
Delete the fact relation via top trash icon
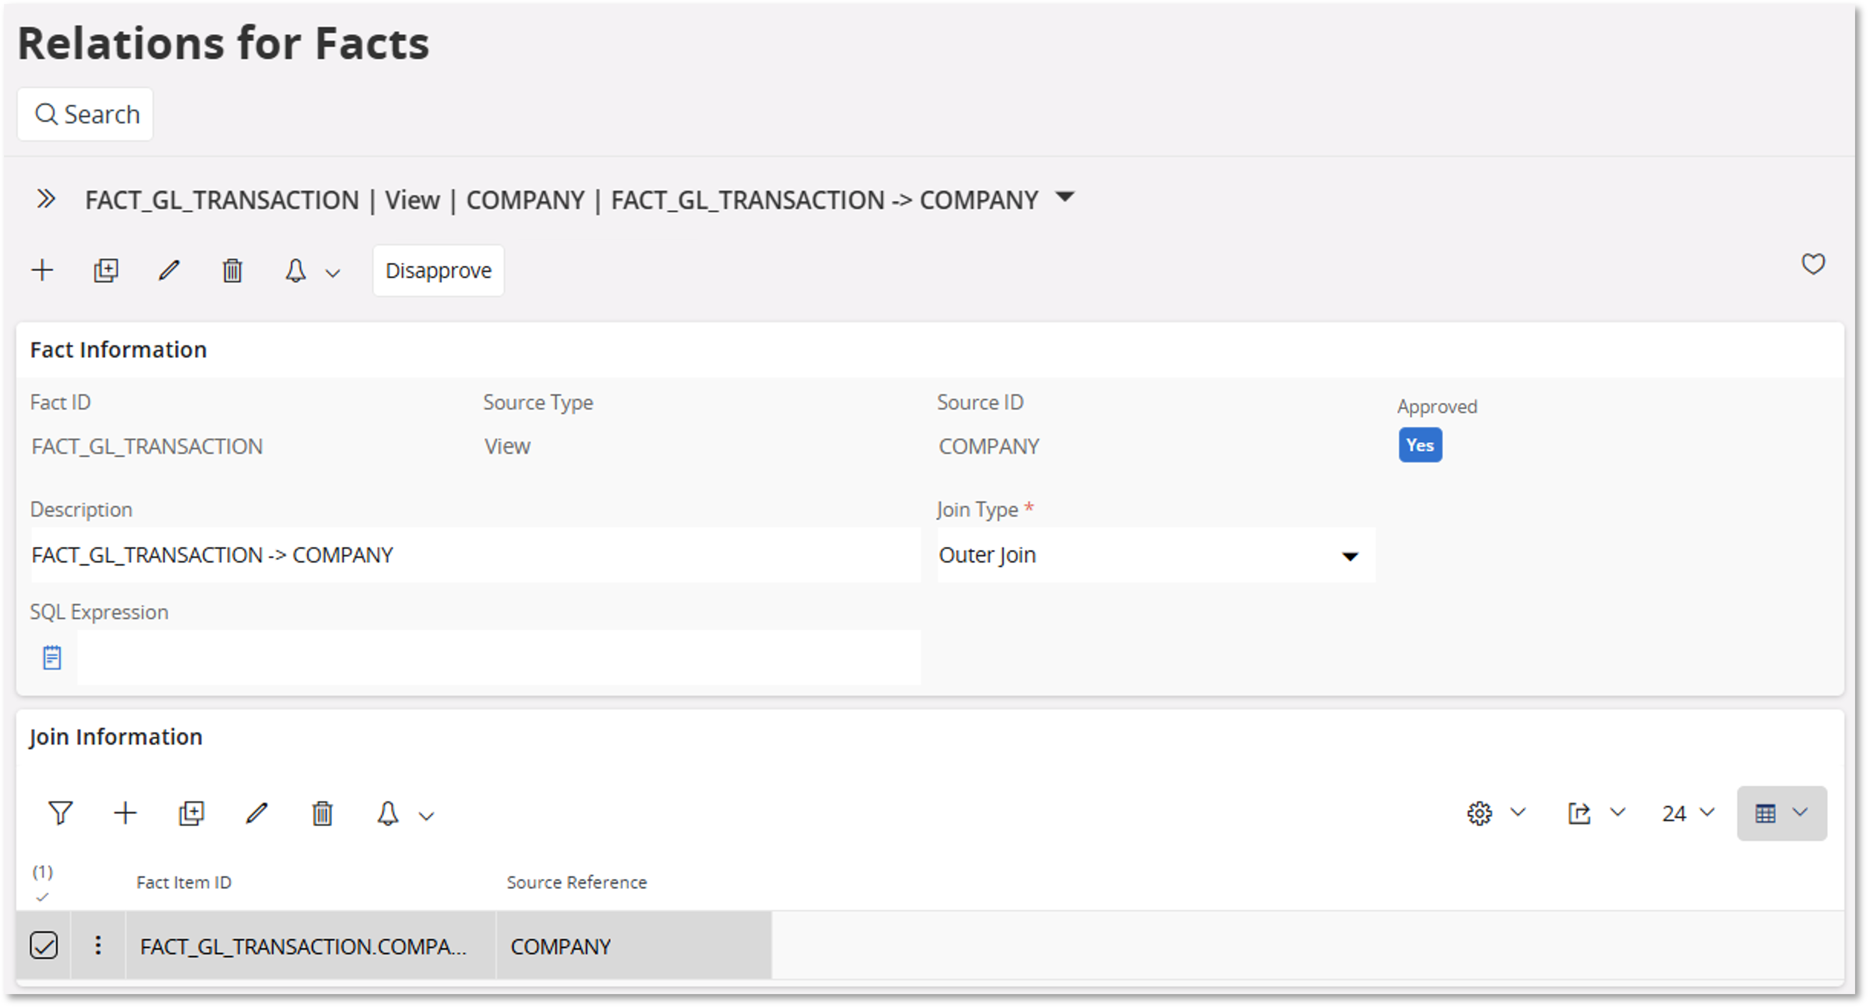232,270
